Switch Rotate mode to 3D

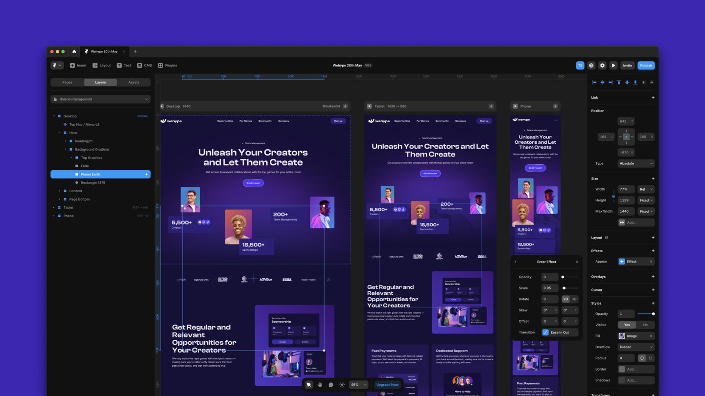[574, 299]
